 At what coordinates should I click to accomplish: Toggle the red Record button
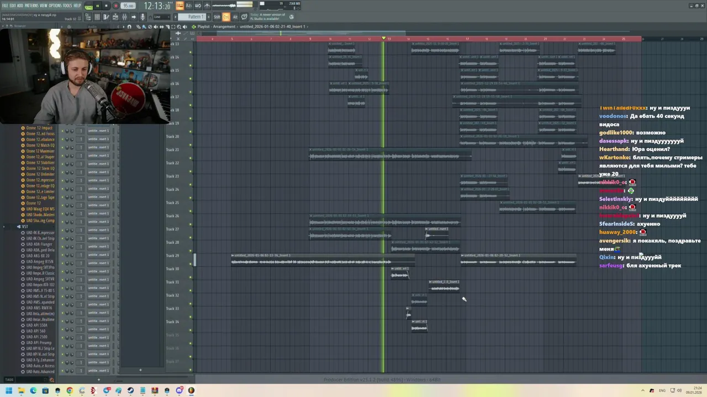116,6
